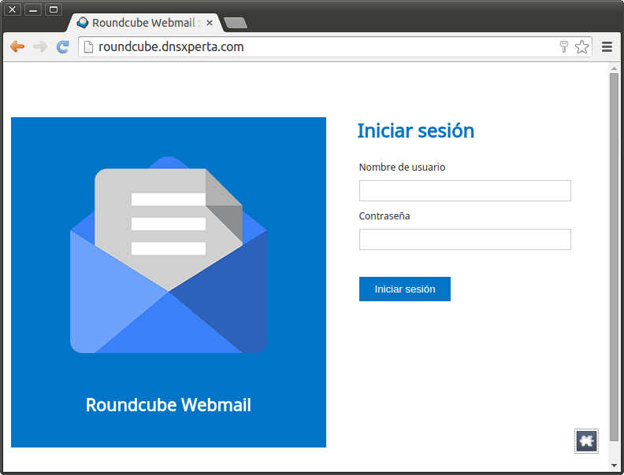This screenshot has width=624, height=475.
Task: Bookmark this page with the star icon
Action: (581, 46)
